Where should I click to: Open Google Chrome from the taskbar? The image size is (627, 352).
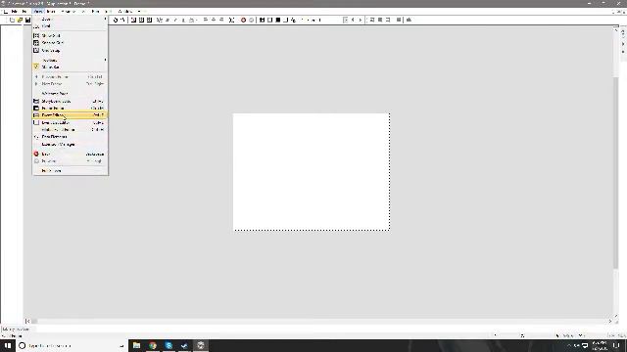[x=153, y=345]
